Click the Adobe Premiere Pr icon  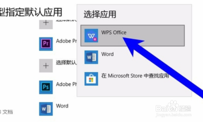click(x=46, y=44)
